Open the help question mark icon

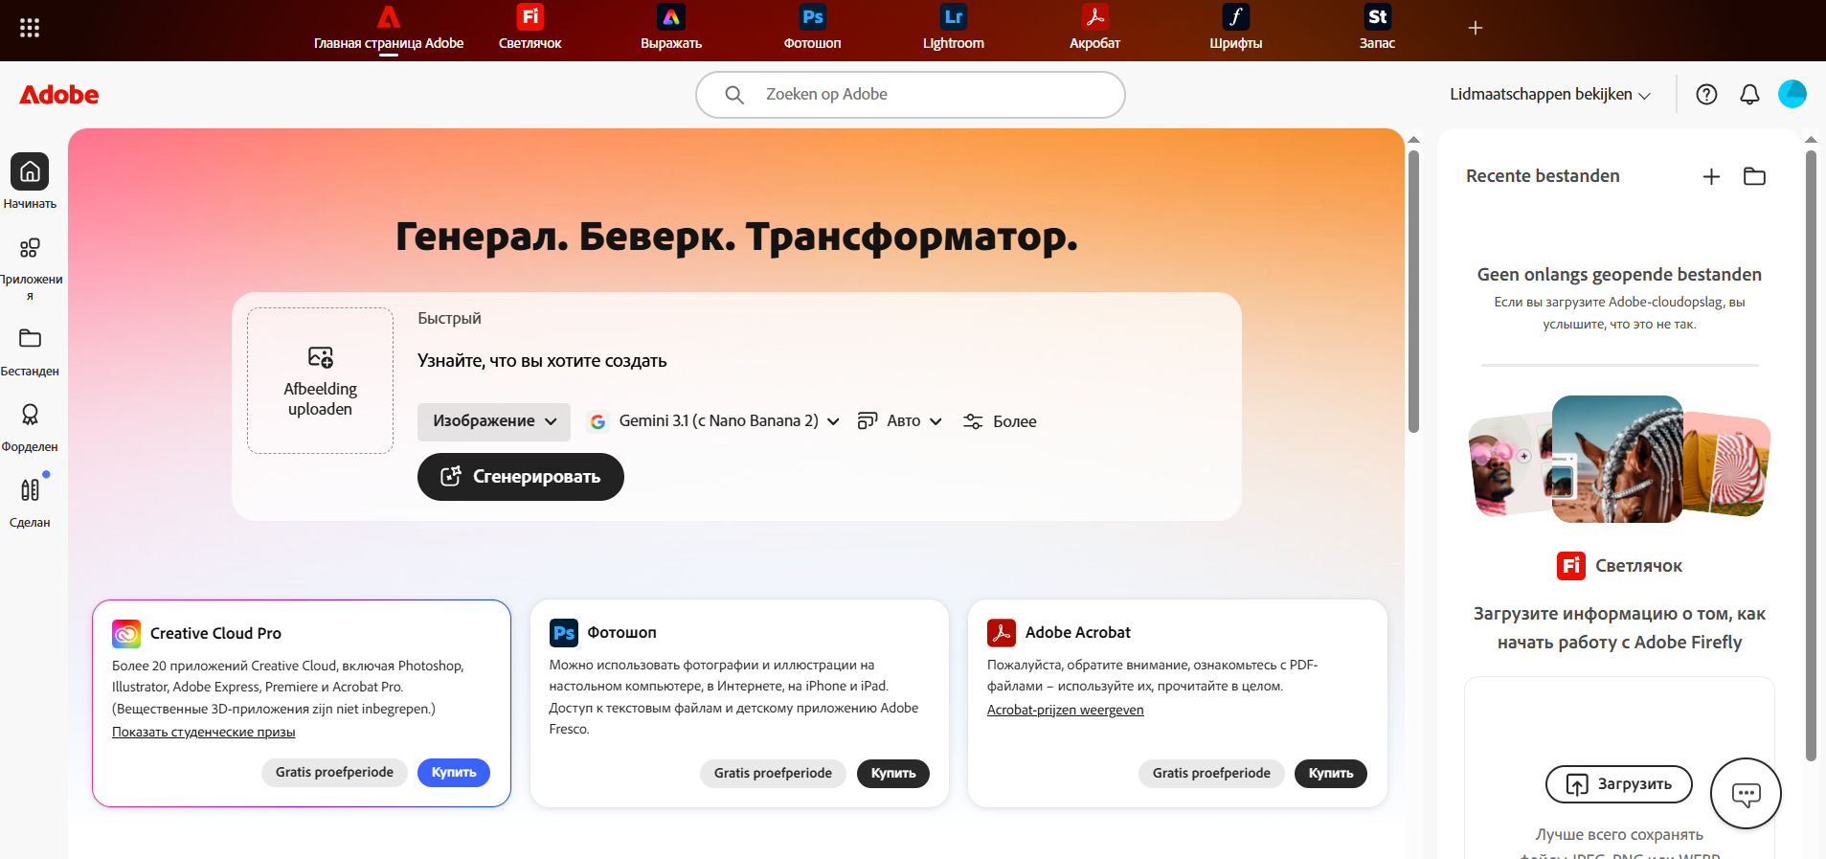point(1706,94)
